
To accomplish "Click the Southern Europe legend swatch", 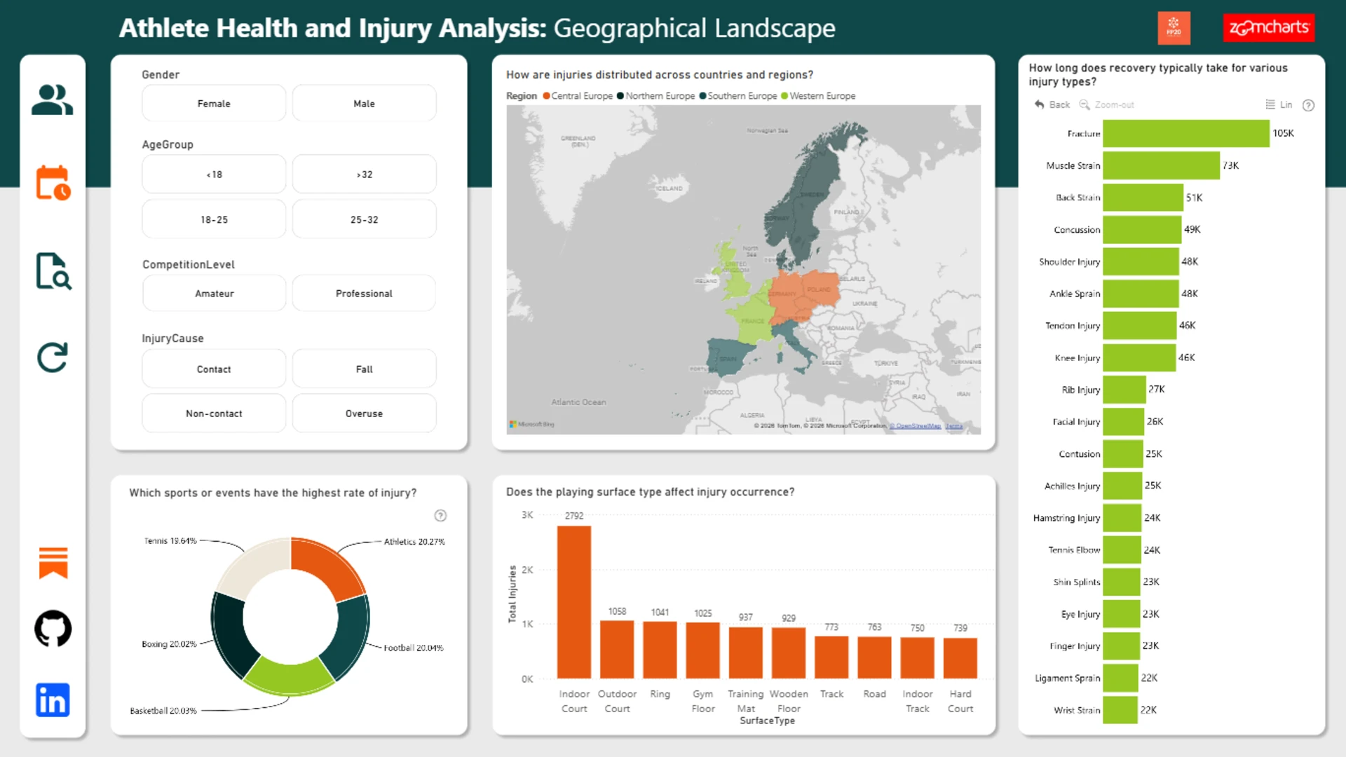I will pyautogui.click(x=702, y=96).
